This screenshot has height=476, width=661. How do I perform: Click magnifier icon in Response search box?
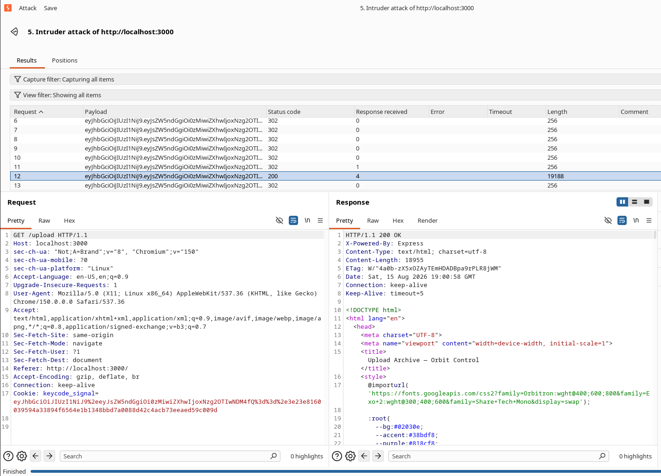click(602, 456)
